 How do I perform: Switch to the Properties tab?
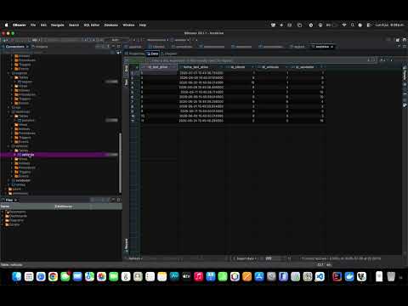[135, 54]
